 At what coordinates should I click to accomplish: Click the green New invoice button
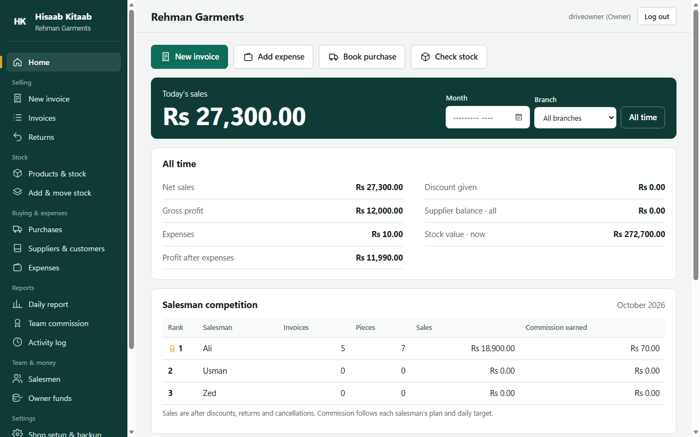(x=189, y=57)
